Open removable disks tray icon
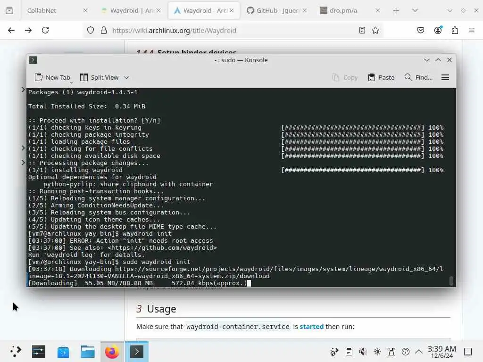This screenshot has height=362, width=483. 391,352
